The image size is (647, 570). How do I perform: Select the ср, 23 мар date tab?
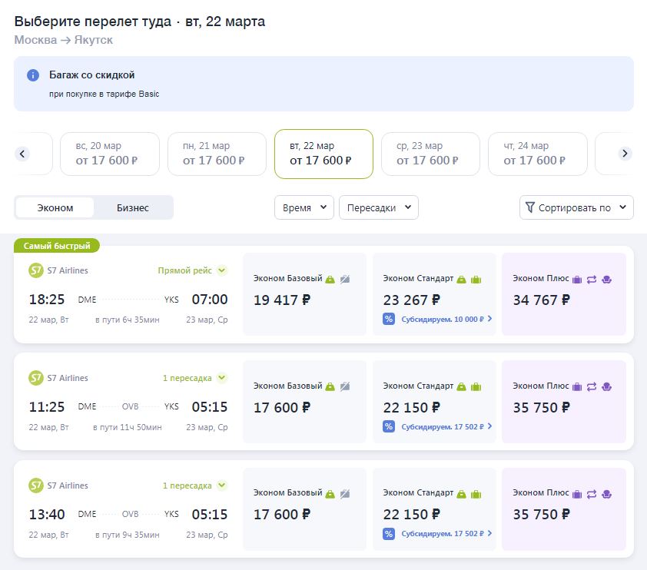(430, 154)
